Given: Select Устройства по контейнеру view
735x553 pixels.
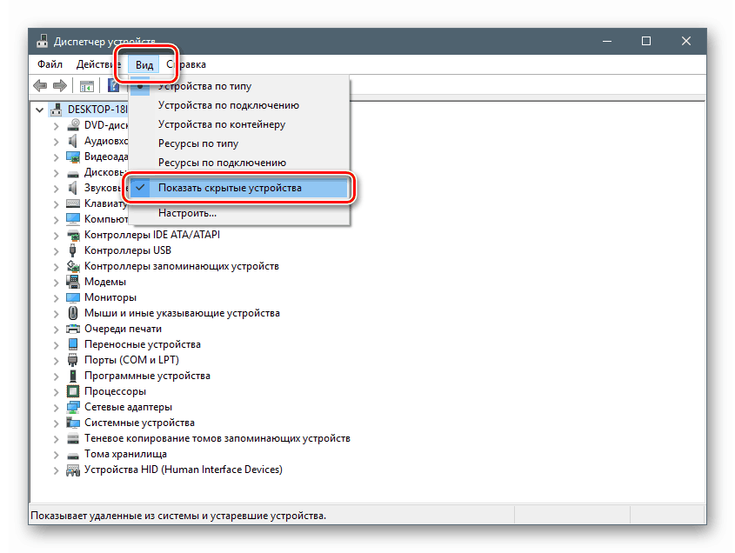Looking at the screenshot, I should (238, 124).
